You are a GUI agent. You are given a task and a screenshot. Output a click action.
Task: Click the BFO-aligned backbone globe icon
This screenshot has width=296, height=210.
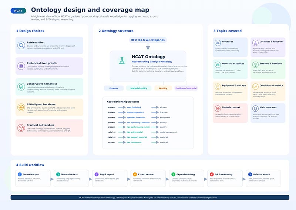(x=21, y=107)
